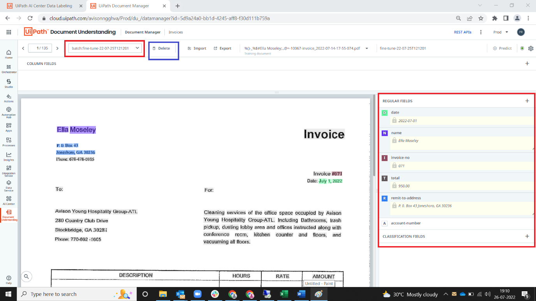Bookmark this page with the star icon

[x=481, y=18]
